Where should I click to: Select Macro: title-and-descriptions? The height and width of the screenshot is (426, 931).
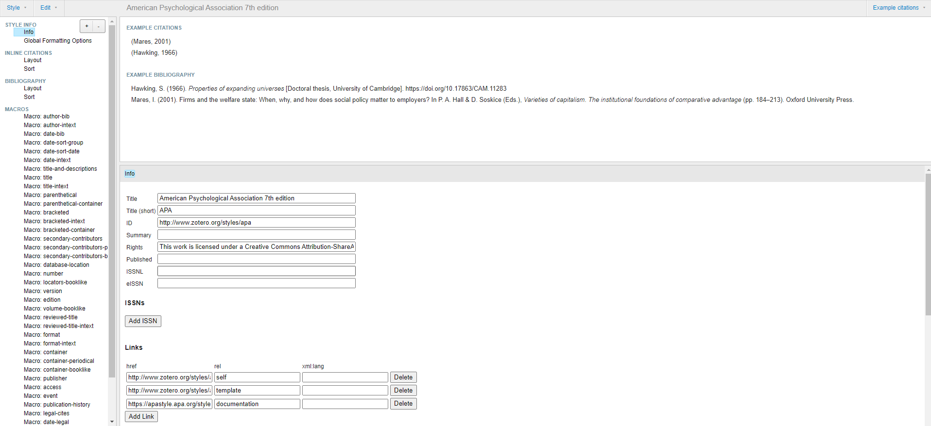60,169
